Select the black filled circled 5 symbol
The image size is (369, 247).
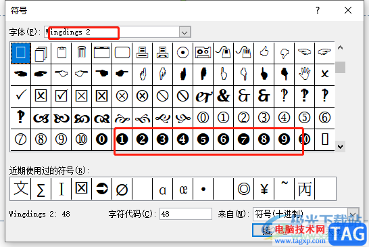pyautogui.click(x=203, y=139)
